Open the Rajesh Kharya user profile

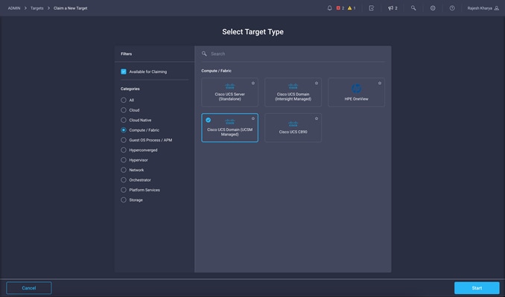(483, 8)
